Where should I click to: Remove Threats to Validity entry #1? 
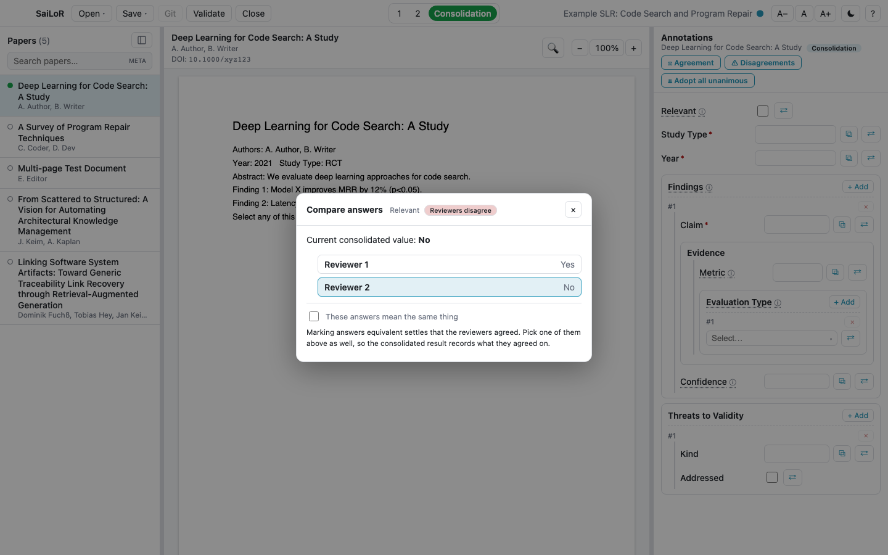[866, 436]
